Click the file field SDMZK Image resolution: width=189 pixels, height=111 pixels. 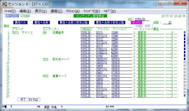tap(103, 83)
